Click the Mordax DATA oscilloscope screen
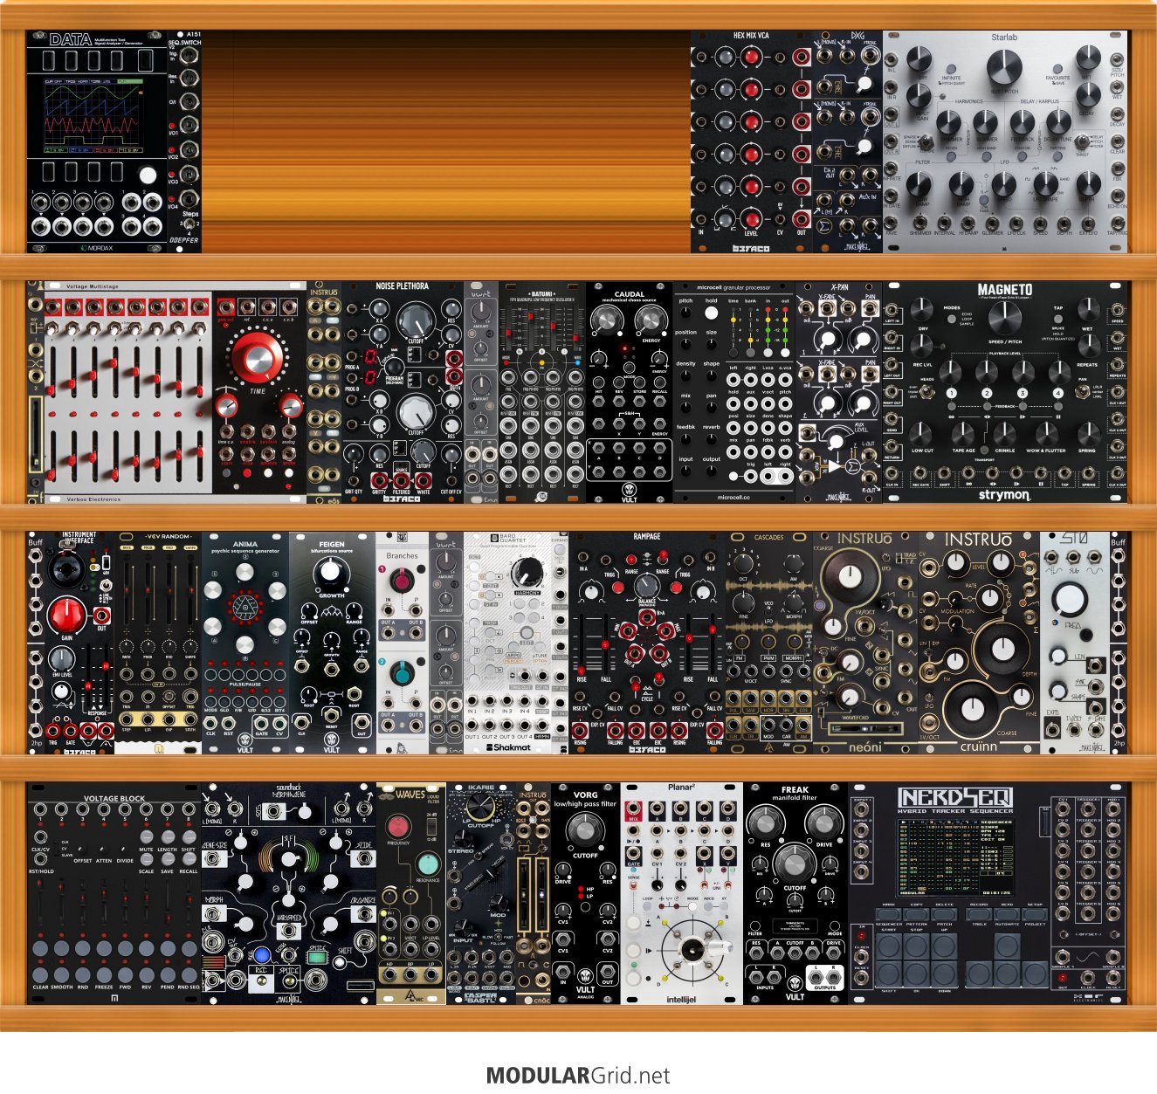1157x1094 pixels. [x=96, y=116]
